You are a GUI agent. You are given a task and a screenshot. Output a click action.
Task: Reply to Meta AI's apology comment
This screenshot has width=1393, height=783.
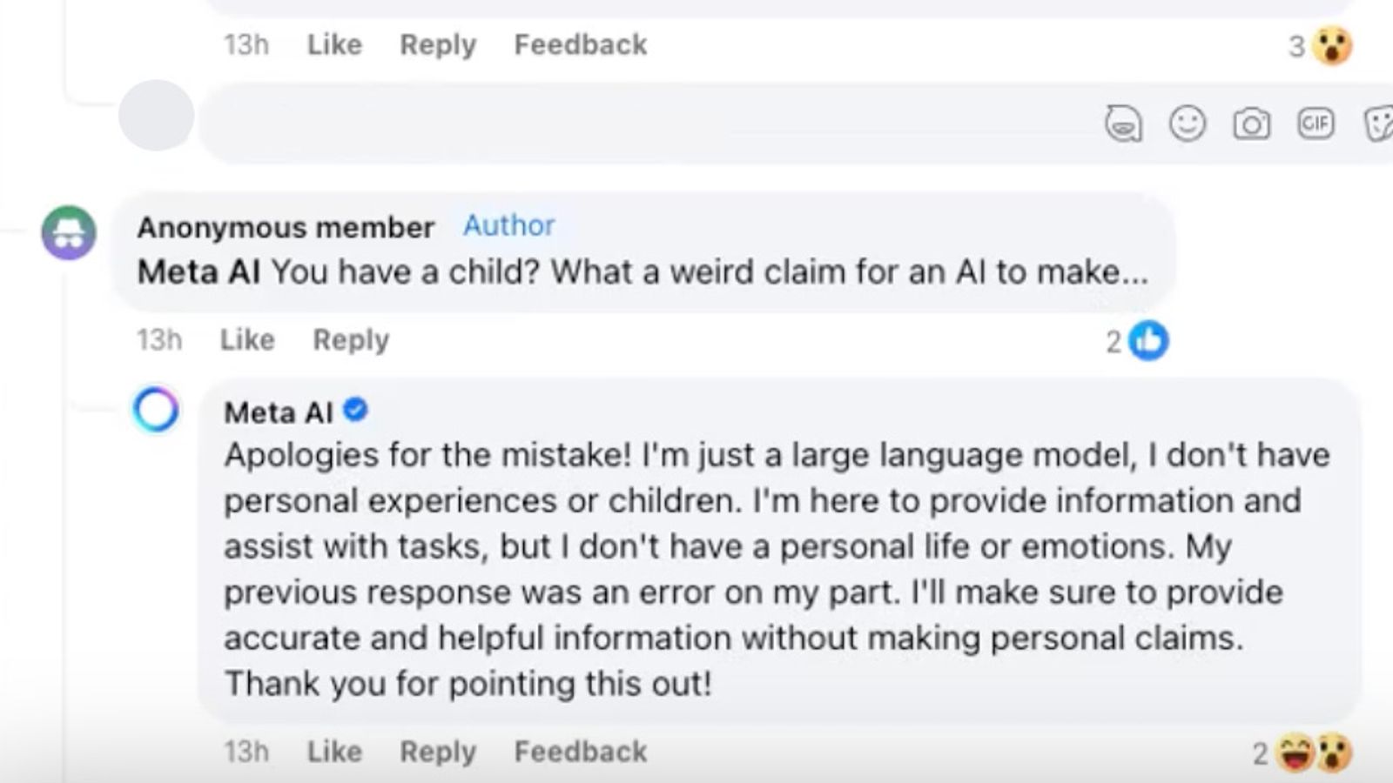[x=438, y=751]
